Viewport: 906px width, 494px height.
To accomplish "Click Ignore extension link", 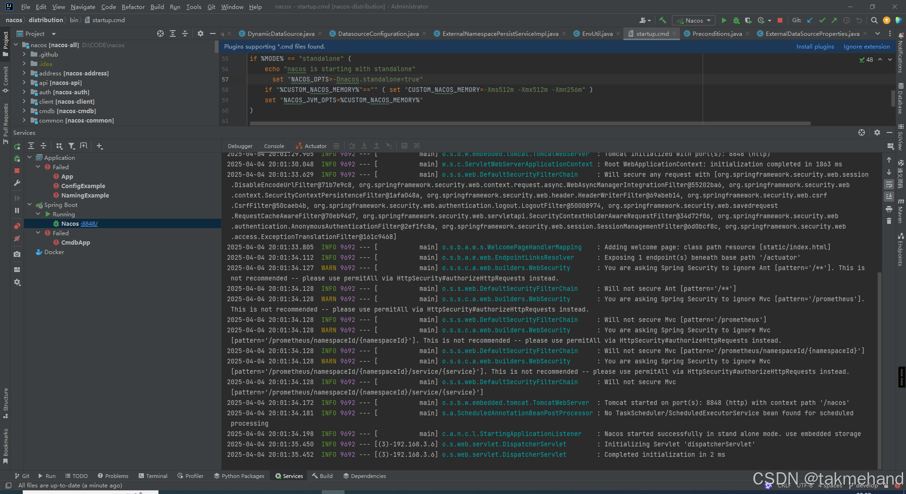I will 866,46.
